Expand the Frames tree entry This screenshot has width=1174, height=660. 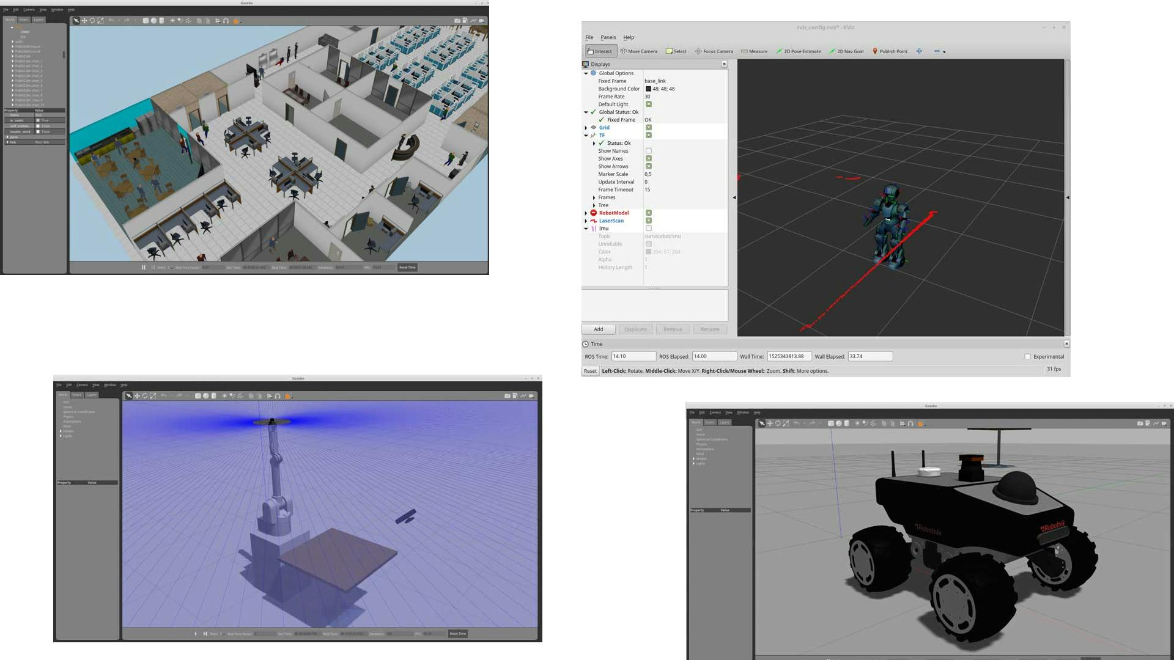pos(594,197)
